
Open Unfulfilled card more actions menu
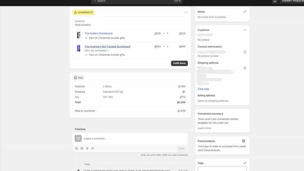(x=186, y=12)
